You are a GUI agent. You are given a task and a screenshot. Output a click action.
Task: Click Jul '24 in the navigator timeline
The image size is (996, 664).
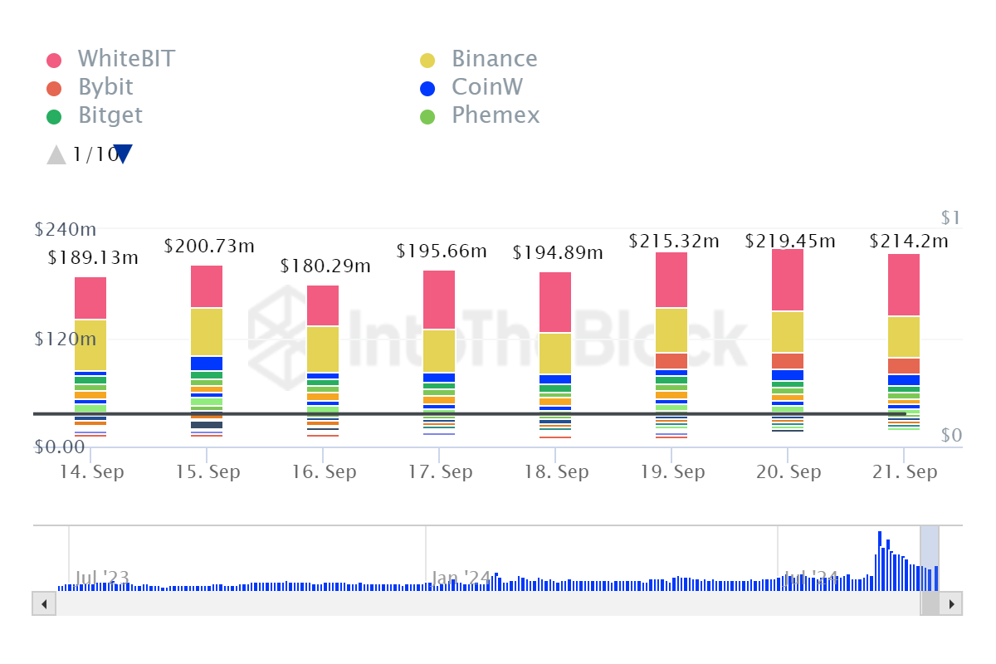(x=811, y=577)
